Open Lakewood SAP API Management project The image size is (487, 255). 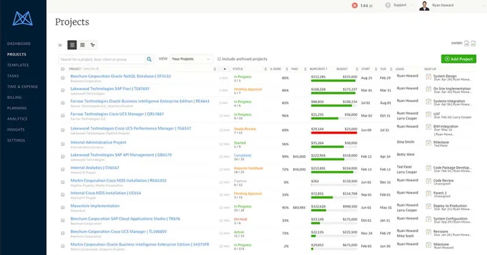coord(121,155)
